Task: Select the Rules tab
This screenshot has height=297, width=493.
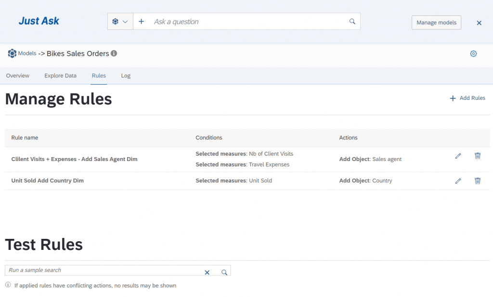Action: (x=99, y=75)
